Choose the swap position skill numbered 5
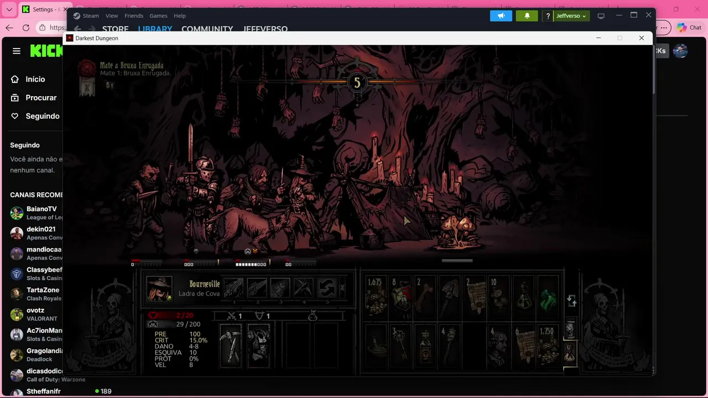708x398 pixels. (326, 288)
